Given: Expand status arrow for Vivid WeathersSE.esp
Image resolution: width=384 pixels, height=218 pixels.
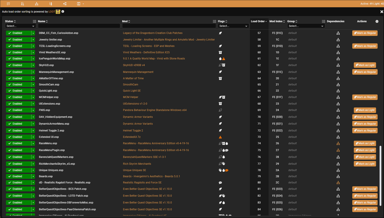Looking at the screenshot, I should (x=33, y=52).
